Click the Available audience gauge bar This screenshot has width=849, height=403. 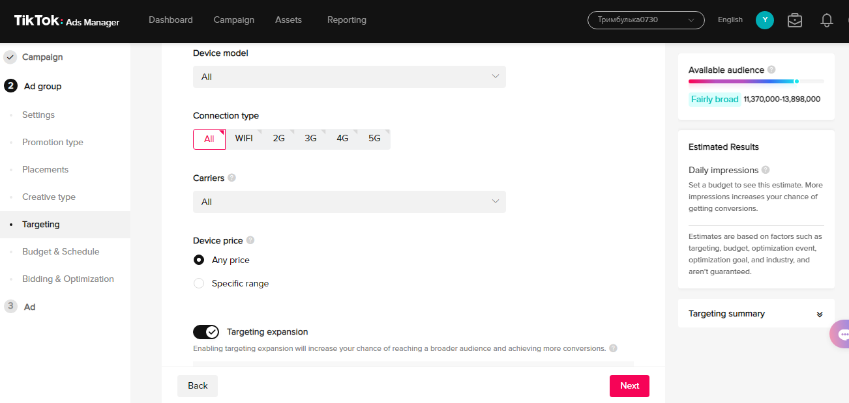pyautogui.click(x=756, y=81)
